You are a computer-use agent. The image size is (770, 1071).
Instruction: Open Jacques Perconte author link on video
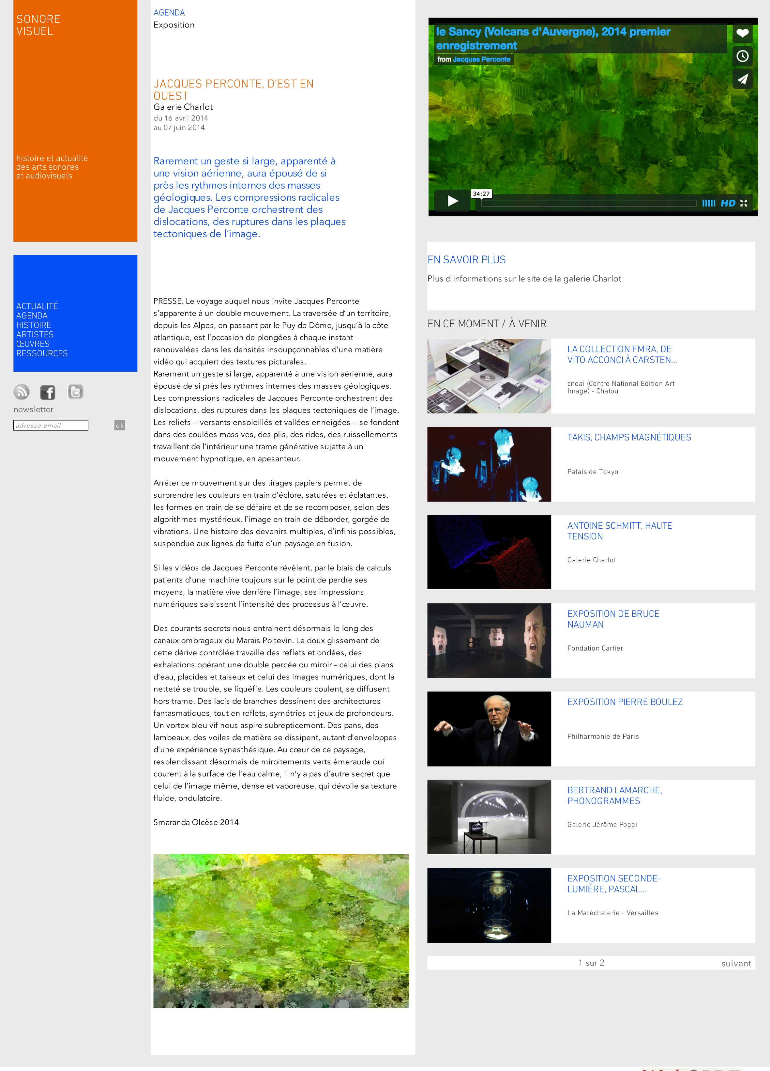pyautogui.click(x=481, y=59)
